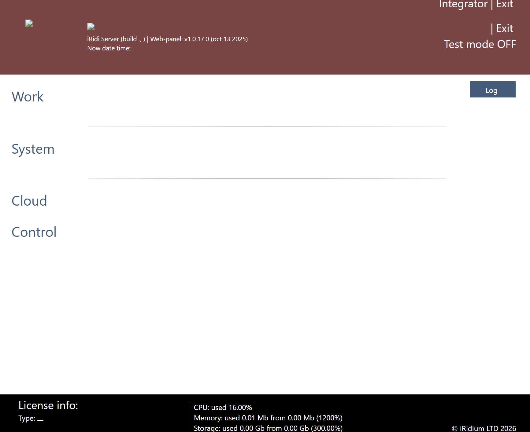
Task: Click the Exit link beside Integrator
Action: click(505, 4)
